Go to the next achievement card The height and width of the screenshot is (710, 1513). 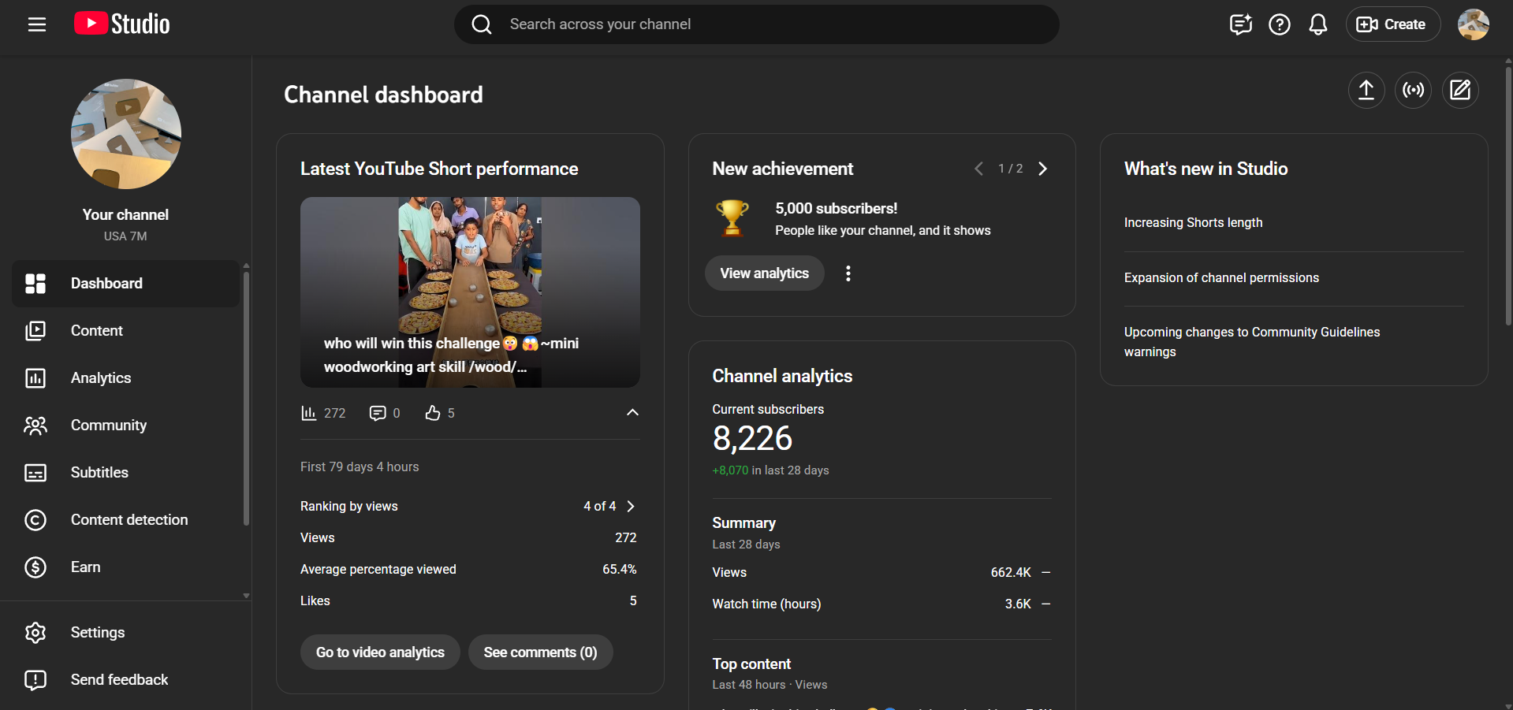(x=1043, y=169)
